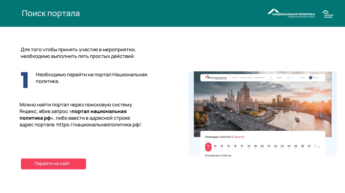Click the large step number 1
This screenshot has width=345, height=193.
coord(25,80)
